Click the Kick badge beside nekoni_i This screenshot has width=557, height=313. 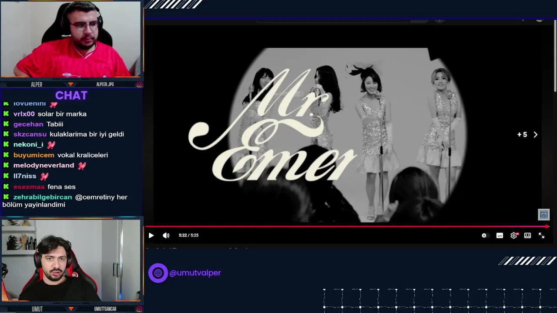(x=6, y=145)
